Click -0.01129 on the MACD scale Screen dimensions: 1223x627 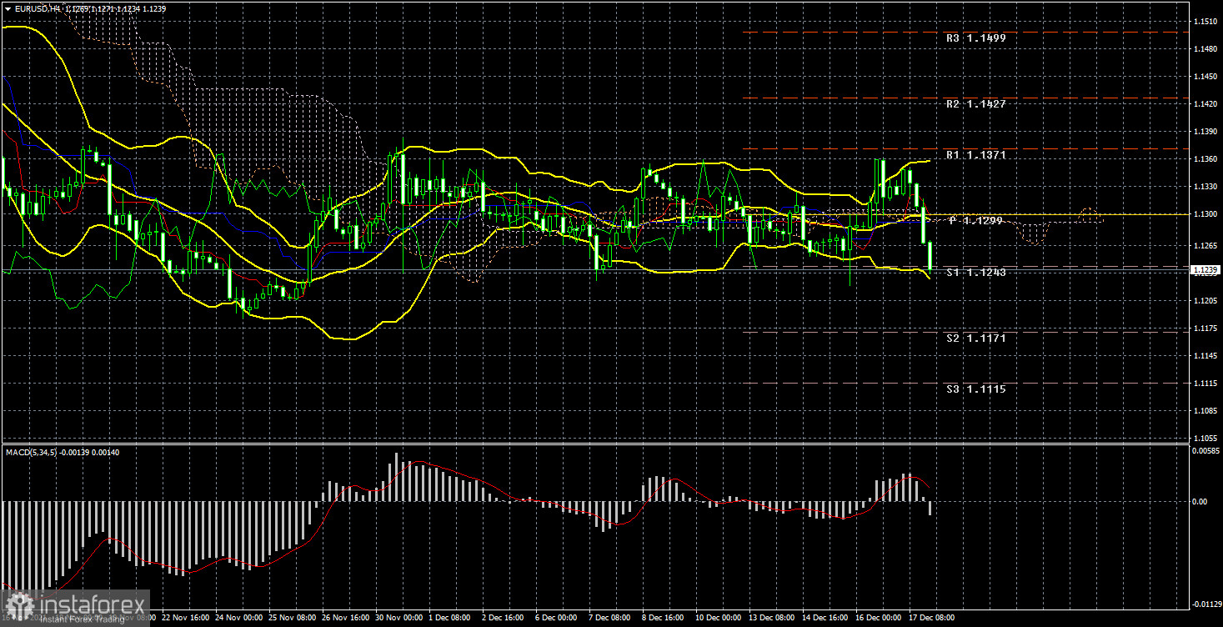pos(1205,603)
